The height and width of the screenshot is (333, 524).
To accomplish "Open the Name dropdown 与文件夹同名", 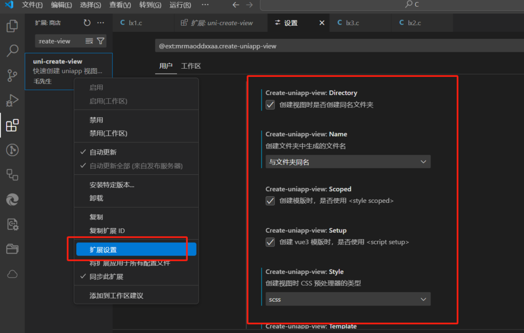I will 348,162.
